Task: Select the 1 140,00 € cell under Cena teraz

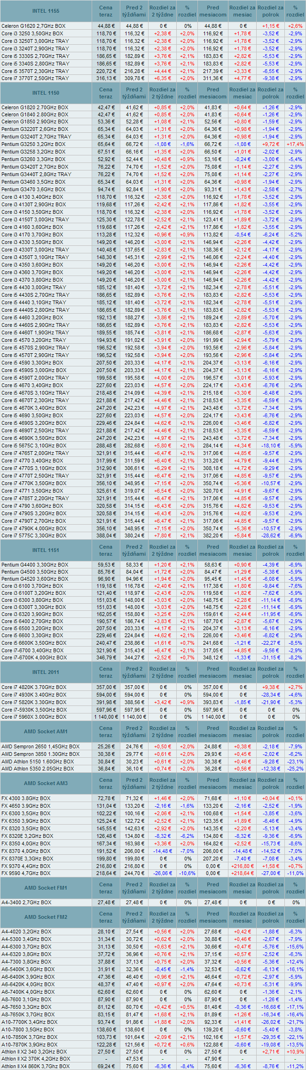Action: pyautogui.click(x=106, y=717)
